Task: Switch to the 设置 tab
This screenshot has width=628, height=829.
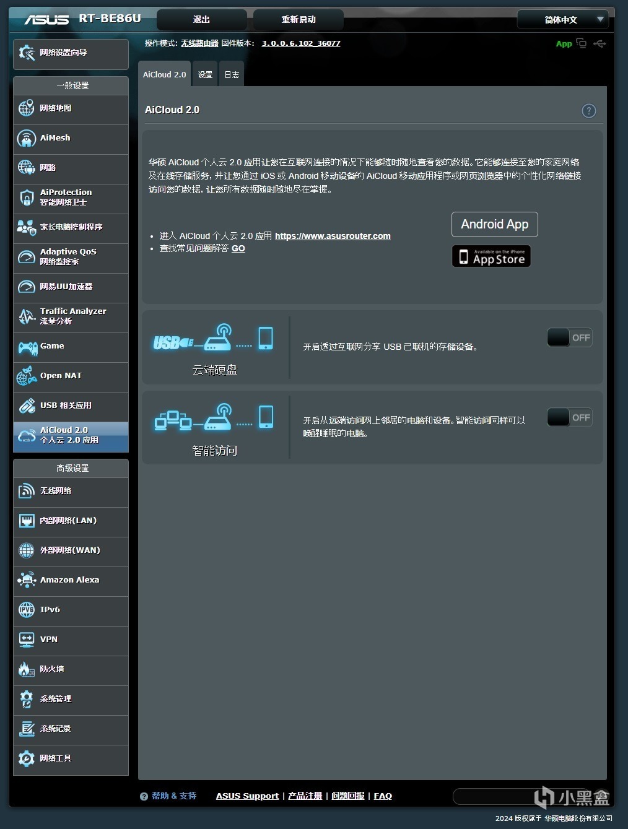Action: coord(205,74)
